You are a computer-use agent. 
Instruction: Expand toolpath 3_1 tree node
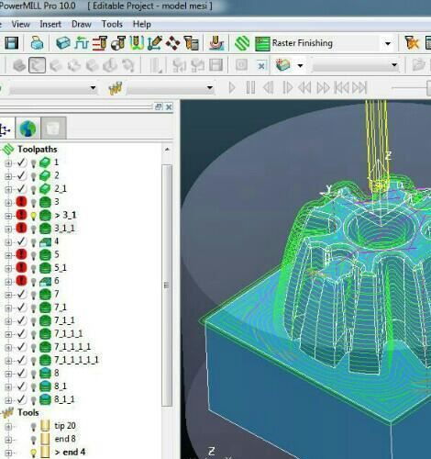tap(8, 216)
